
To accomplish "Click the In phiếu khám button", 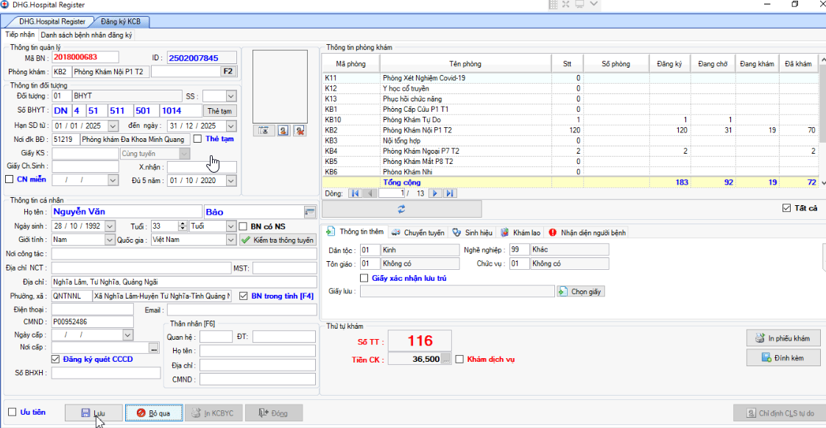I will click(x=783, y=338).
